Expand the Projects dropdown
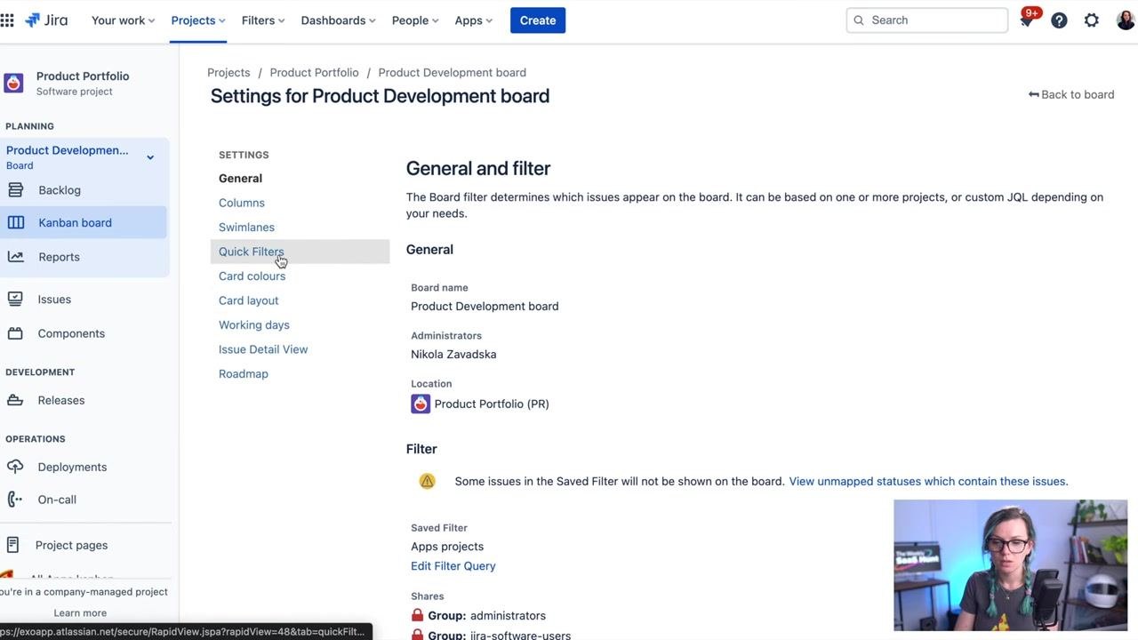Viewport: 1138px width, 640px height. (x=198, y=20)
